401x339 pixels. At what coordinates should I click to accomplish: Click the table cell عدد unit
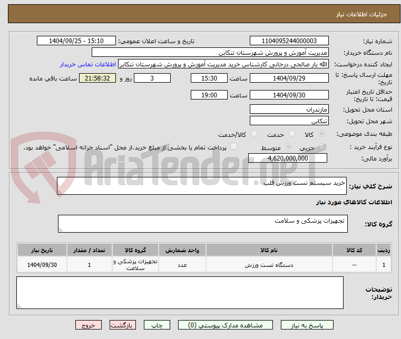click(182, 265)
